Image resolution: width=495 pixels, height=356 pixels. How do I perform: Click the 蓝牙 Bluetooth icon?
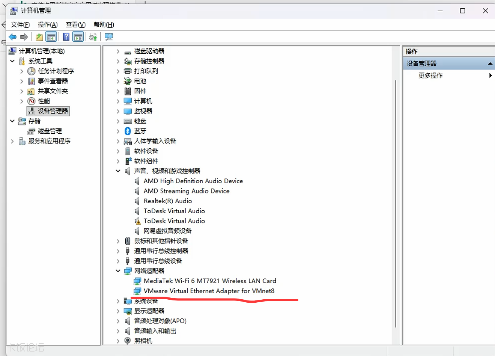pos(128,131)
